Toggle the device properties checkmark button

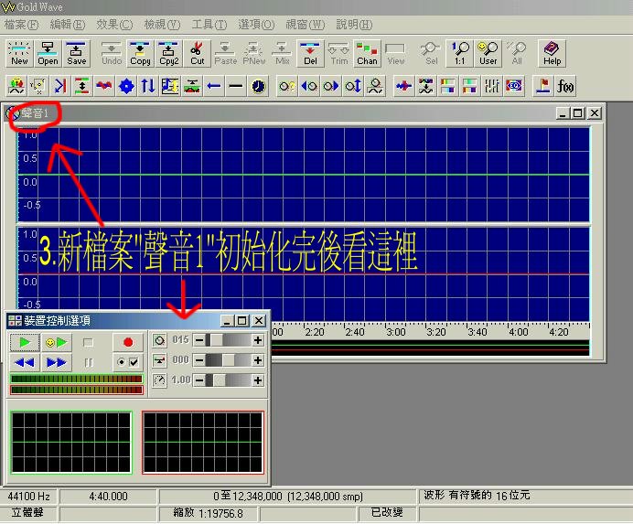click(x=128, y=362)
